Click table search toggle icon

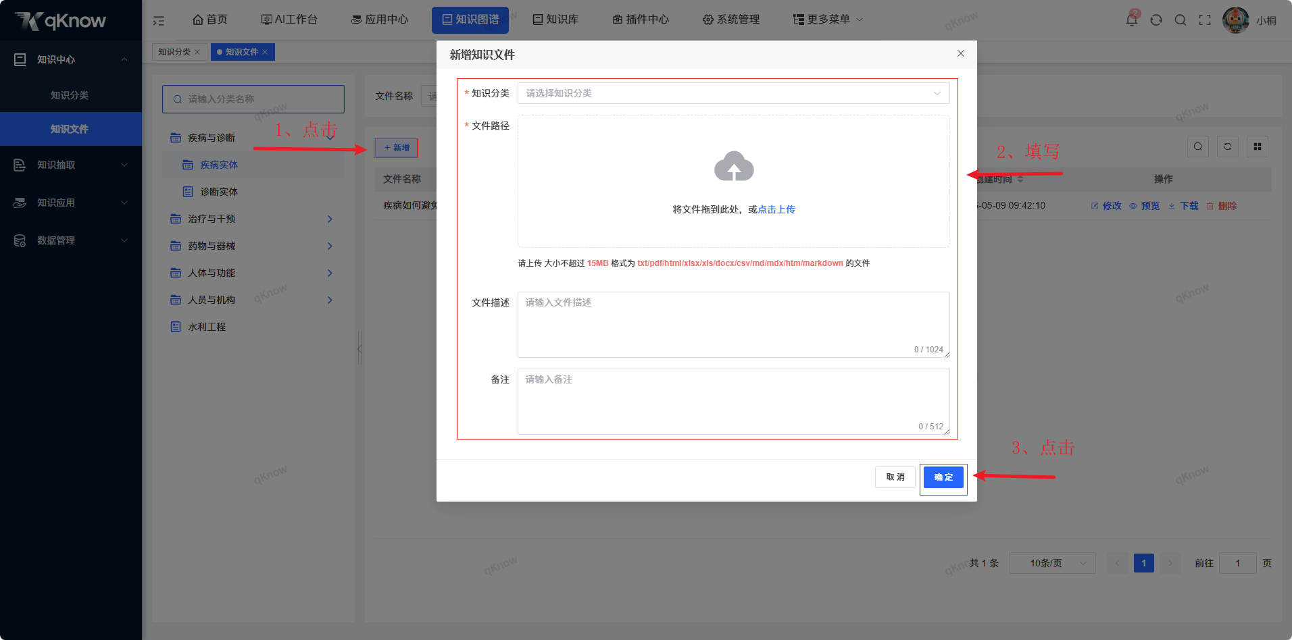[1198, 146]
